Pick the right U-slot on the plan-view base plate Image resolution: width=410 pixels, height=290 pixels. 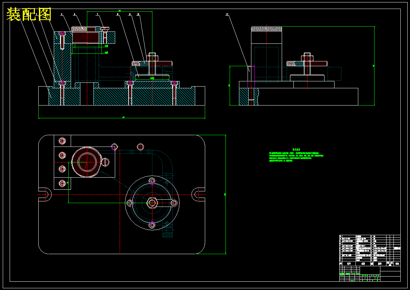[x=198, y=195]
